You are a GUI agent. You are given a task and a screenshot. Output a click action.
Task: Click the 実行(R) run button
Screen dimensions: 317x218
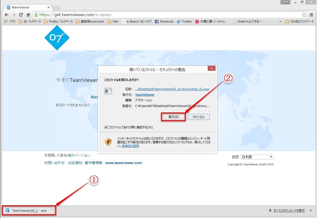[173, 117]
